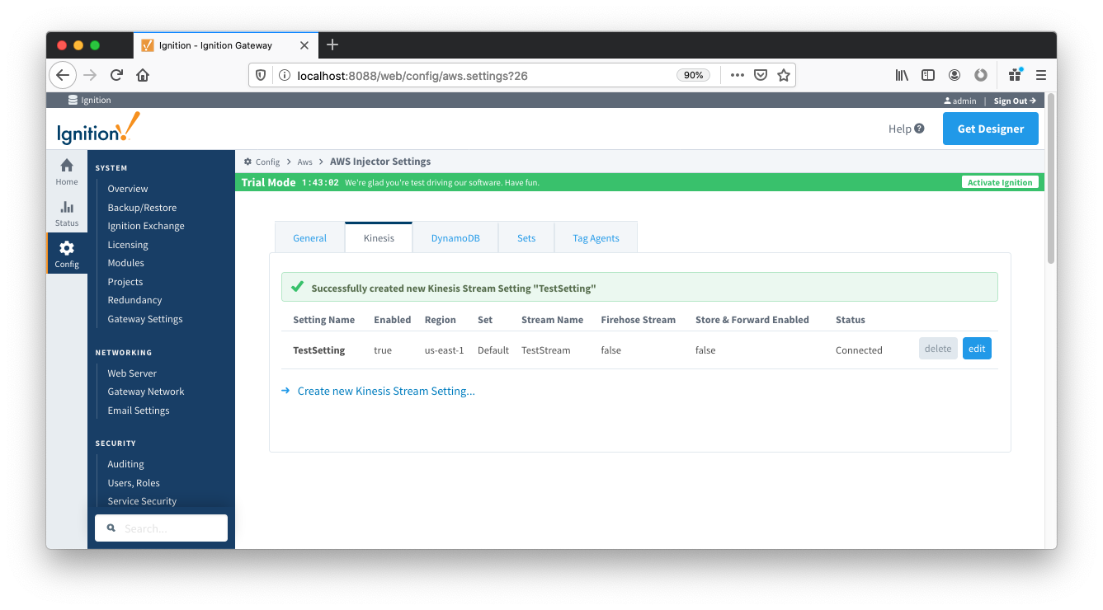Switch to the Tag Agents tab

[596, 238]
